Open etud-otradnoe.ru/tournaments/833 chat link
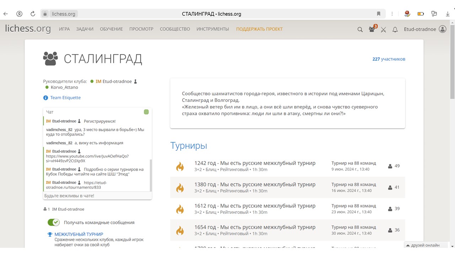Viewport: 455px width, 256px height. [76, 185]
